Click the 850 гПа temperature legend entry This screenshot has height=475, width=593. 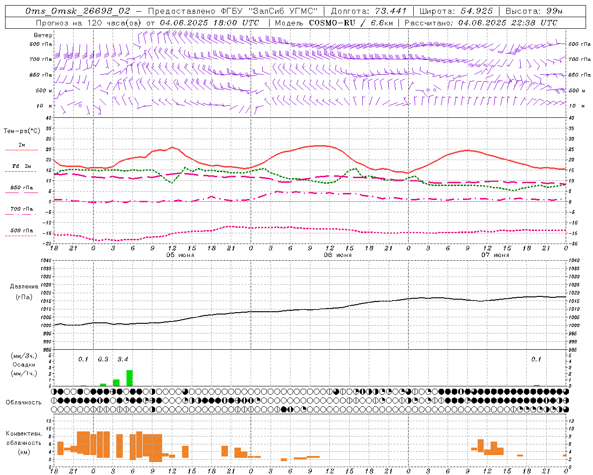point(21,188)
